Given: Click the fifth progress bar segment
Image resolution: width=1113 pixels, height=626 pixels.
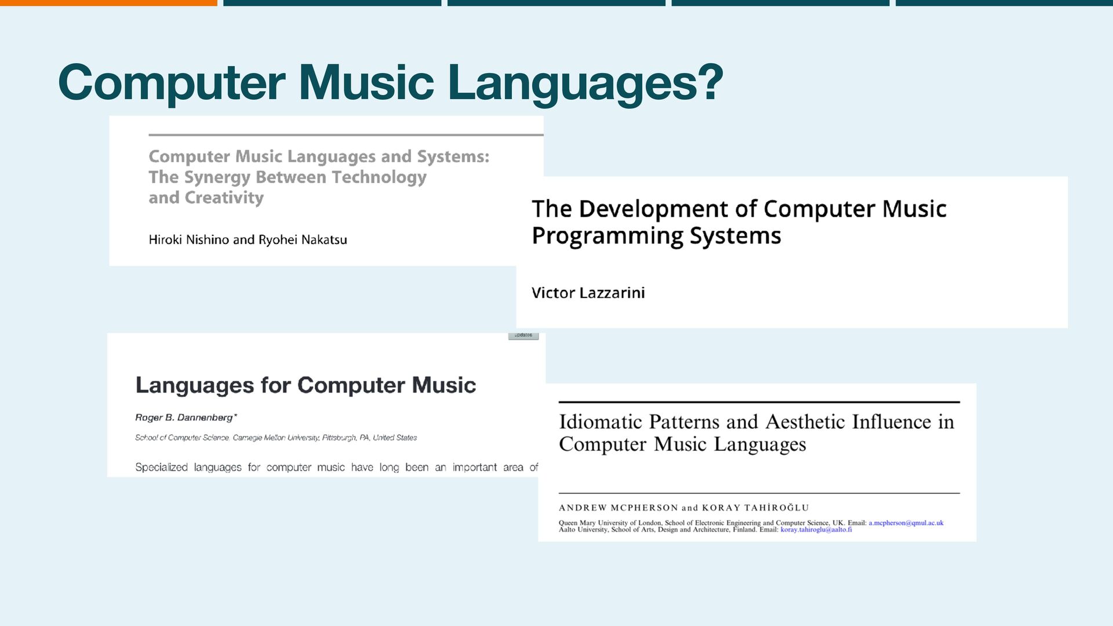Looking at the screenshot, I should [x=1004, y=3].
